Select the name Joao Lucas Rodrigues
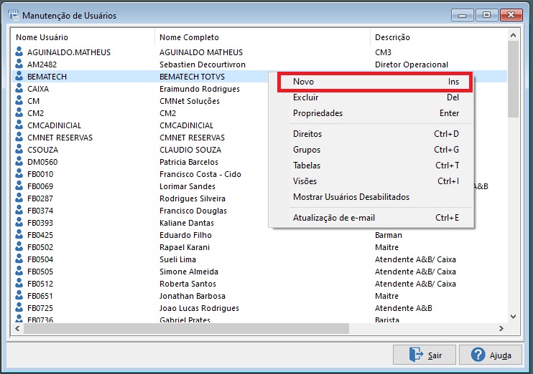533x374 pixels. point(199,308)
